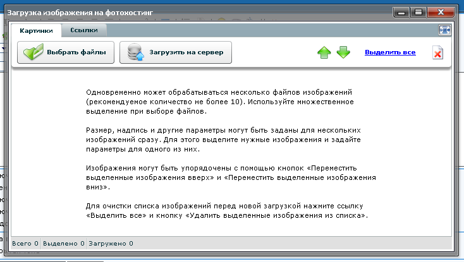The height and width of the screenshot is (262, 464).
Task: Minimize the upload dialog window
Action: (401, 11)
